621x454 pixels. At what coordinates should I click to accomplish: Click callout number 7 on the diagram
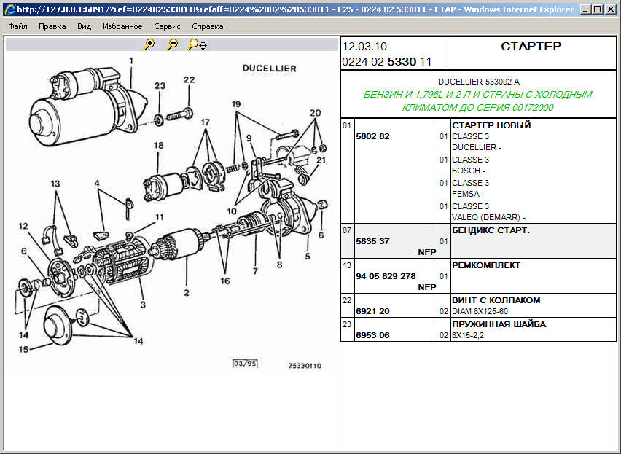255,271
